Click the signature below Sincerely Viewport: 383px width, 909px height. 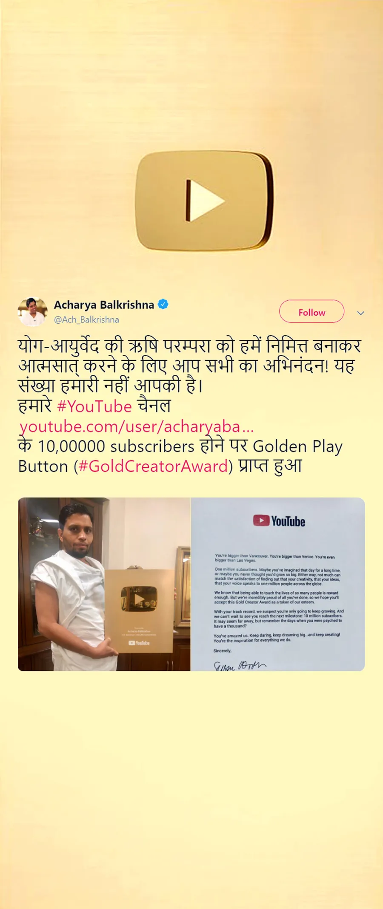pyautogui.click(x=240, y=665)
